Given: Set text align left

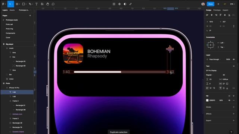Looking at the screenshot, I should coord(207,88).
